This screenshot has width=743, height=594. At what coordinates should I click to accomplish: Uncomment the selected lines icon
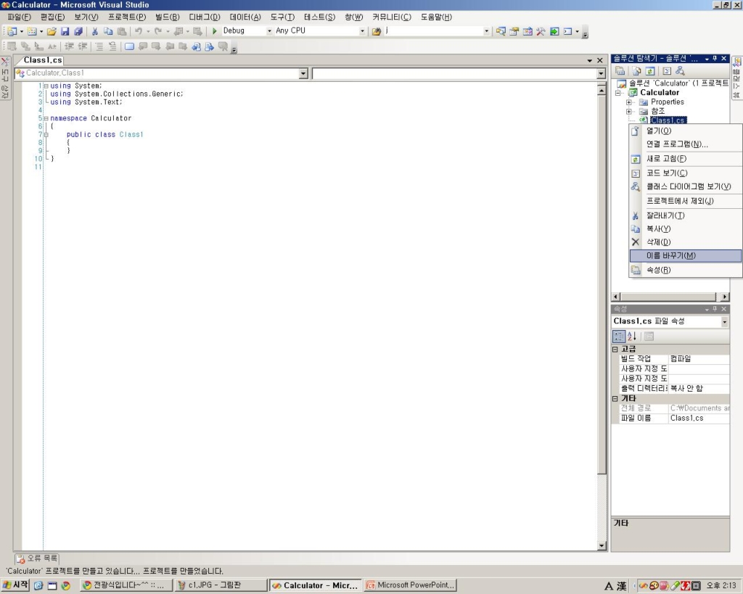point(112,46)
